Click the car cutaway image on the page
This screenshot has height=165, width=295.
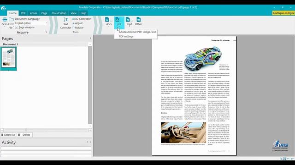[x=203, y=58]
